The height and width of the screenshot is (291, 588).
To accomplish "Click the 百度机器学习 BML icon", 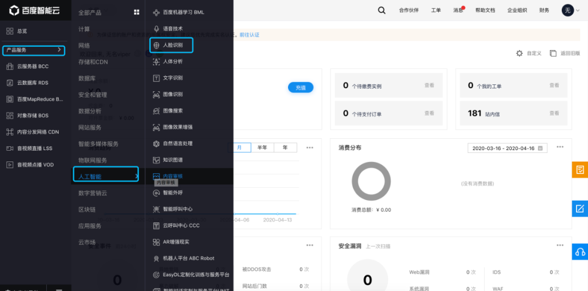I will (x=157, y=13).
